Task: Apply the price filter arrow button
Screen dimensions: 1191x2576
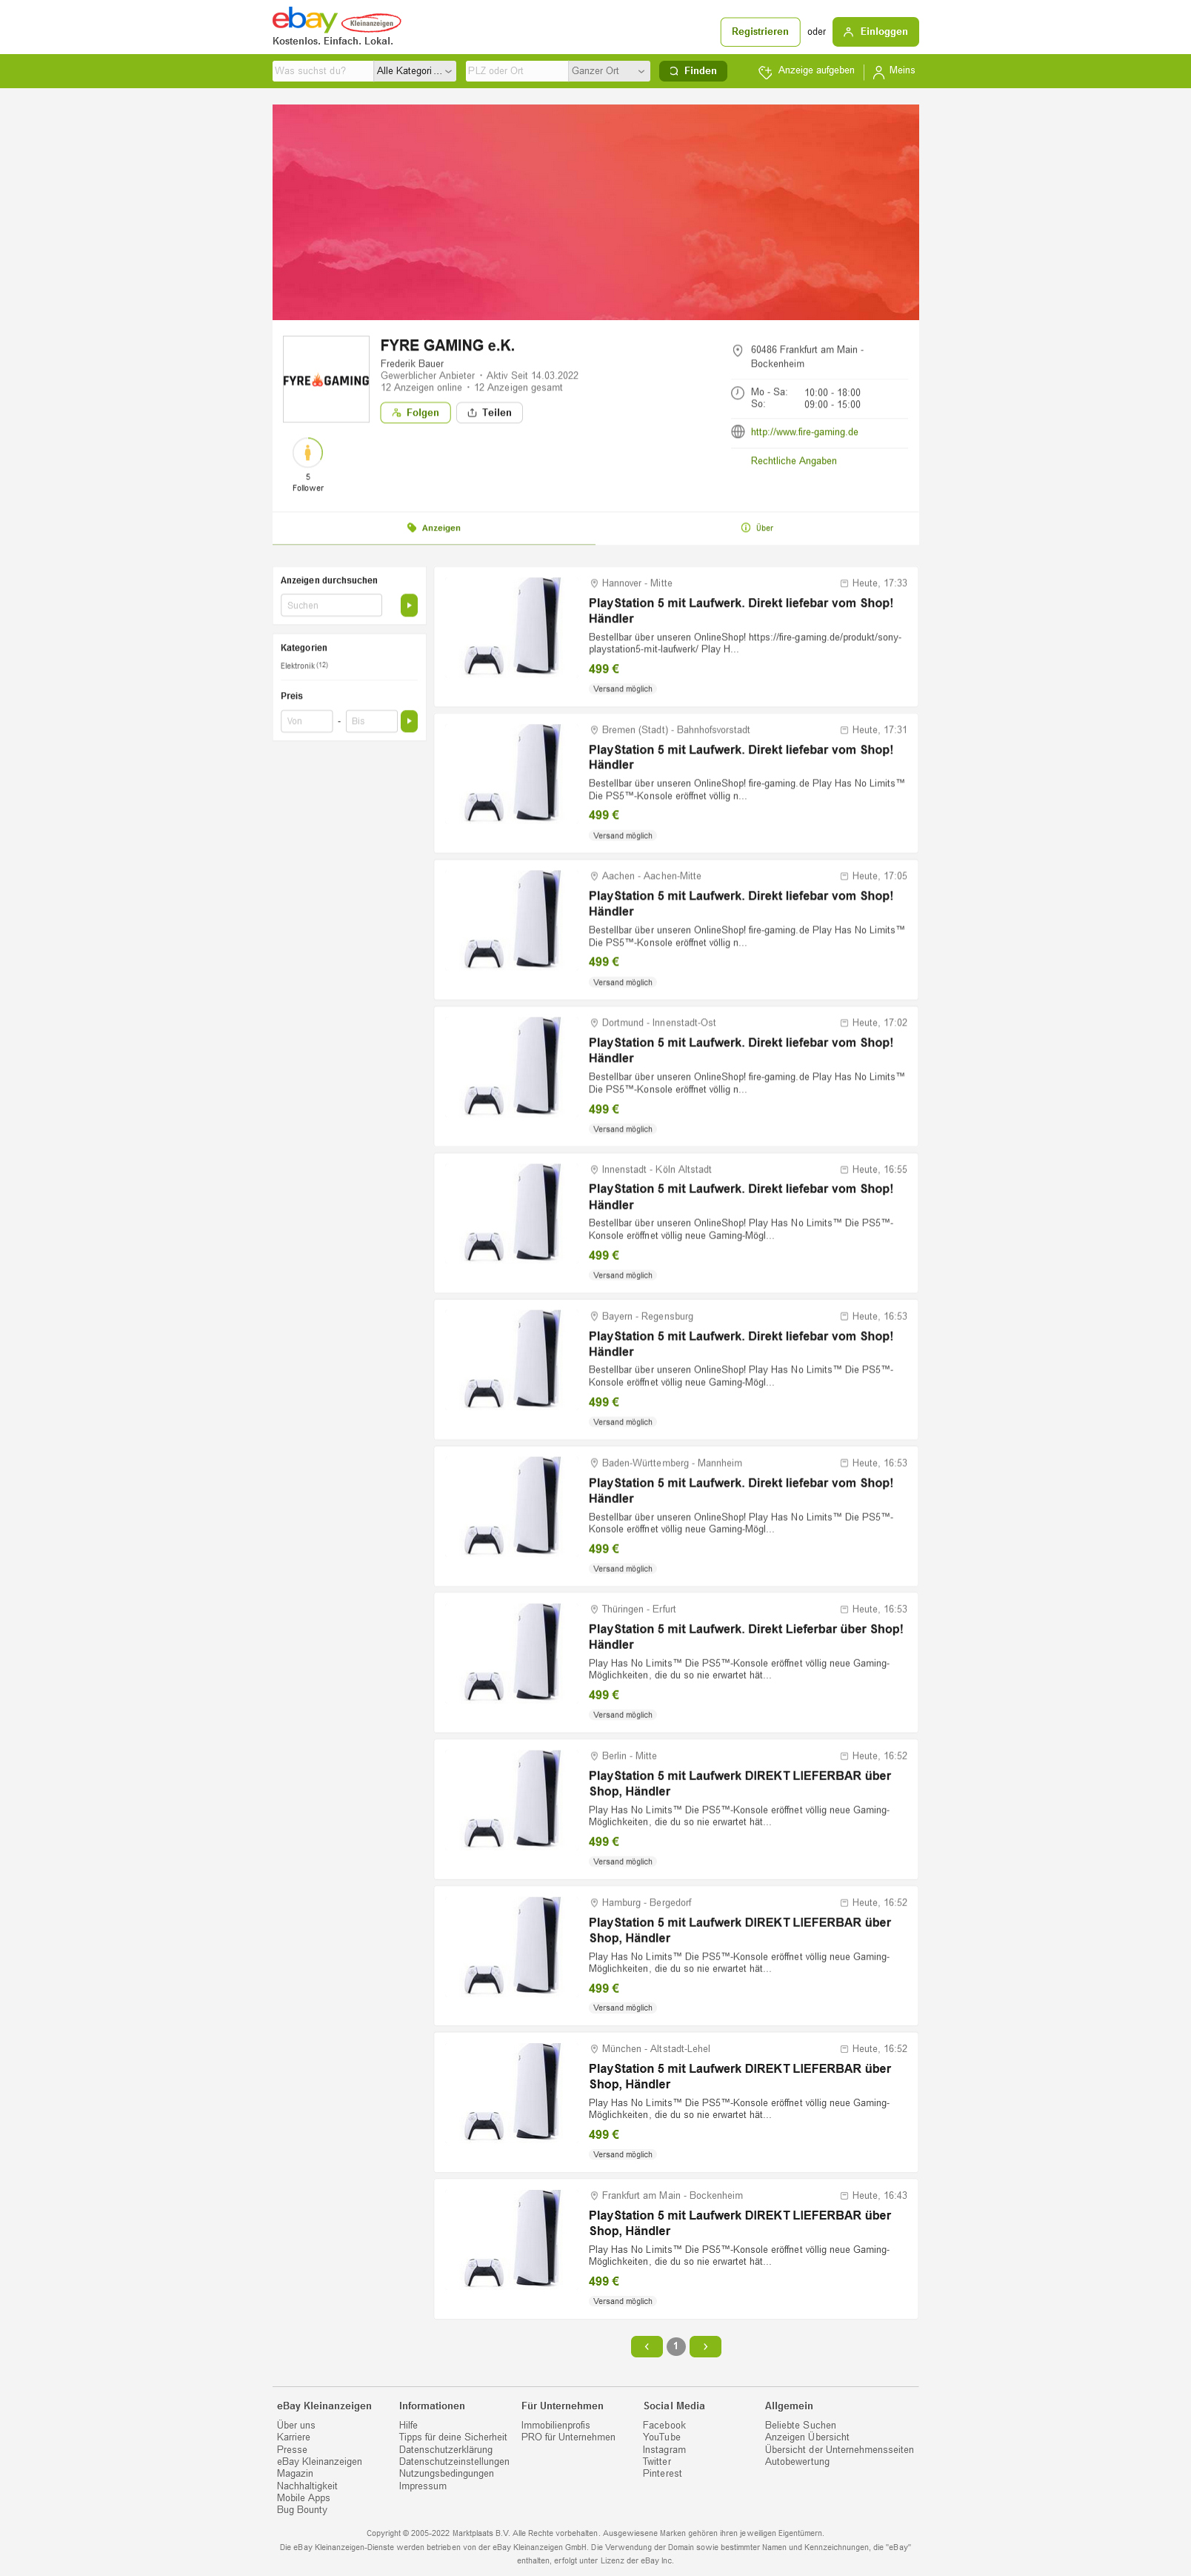Action: point(409,721)
